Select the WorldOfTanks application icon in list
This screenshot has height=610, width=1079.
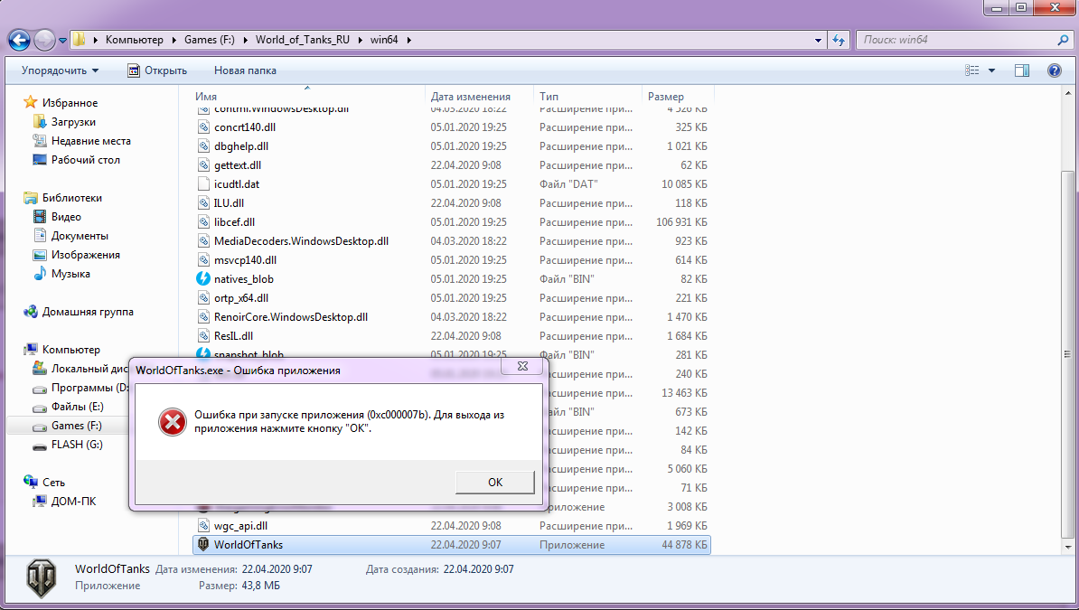[203, 545]
